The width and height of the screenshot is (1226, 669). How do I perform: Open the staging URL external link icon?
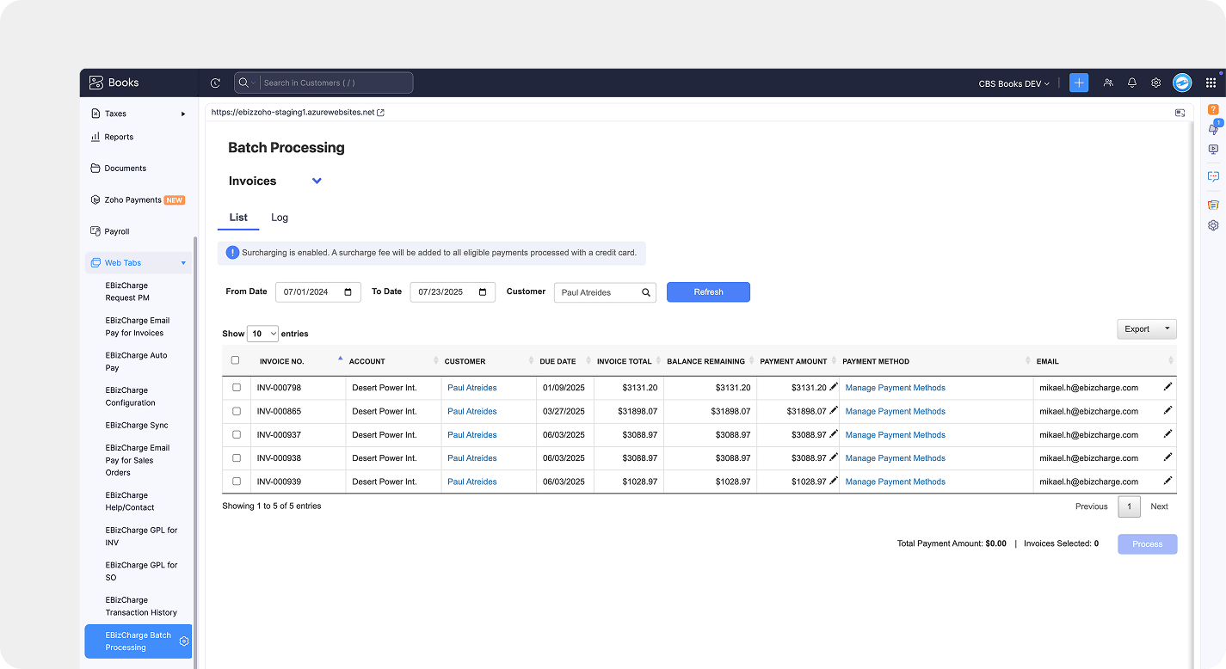(381, 113)
